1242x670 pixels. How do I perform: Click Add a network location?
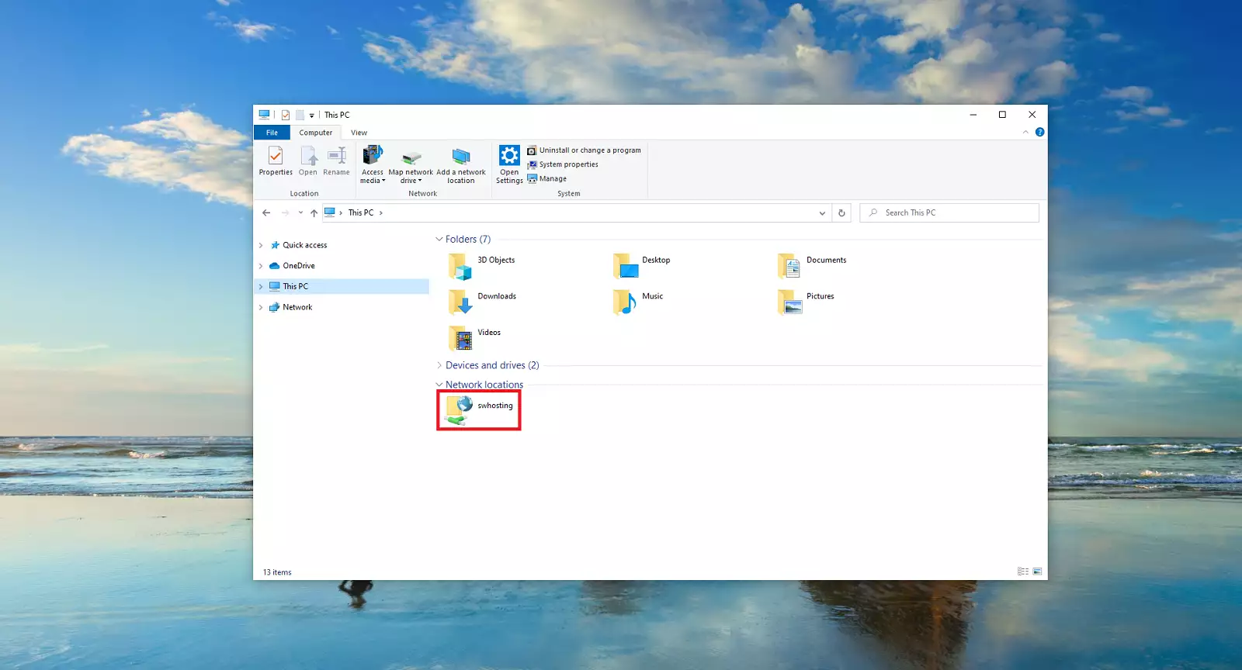point(461,164)
